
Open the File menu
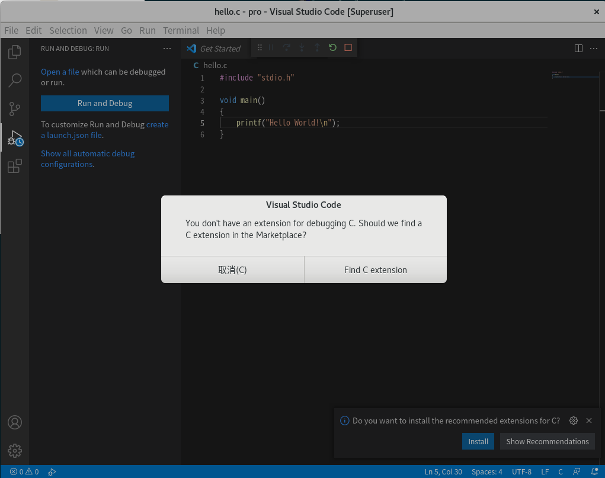11,30
